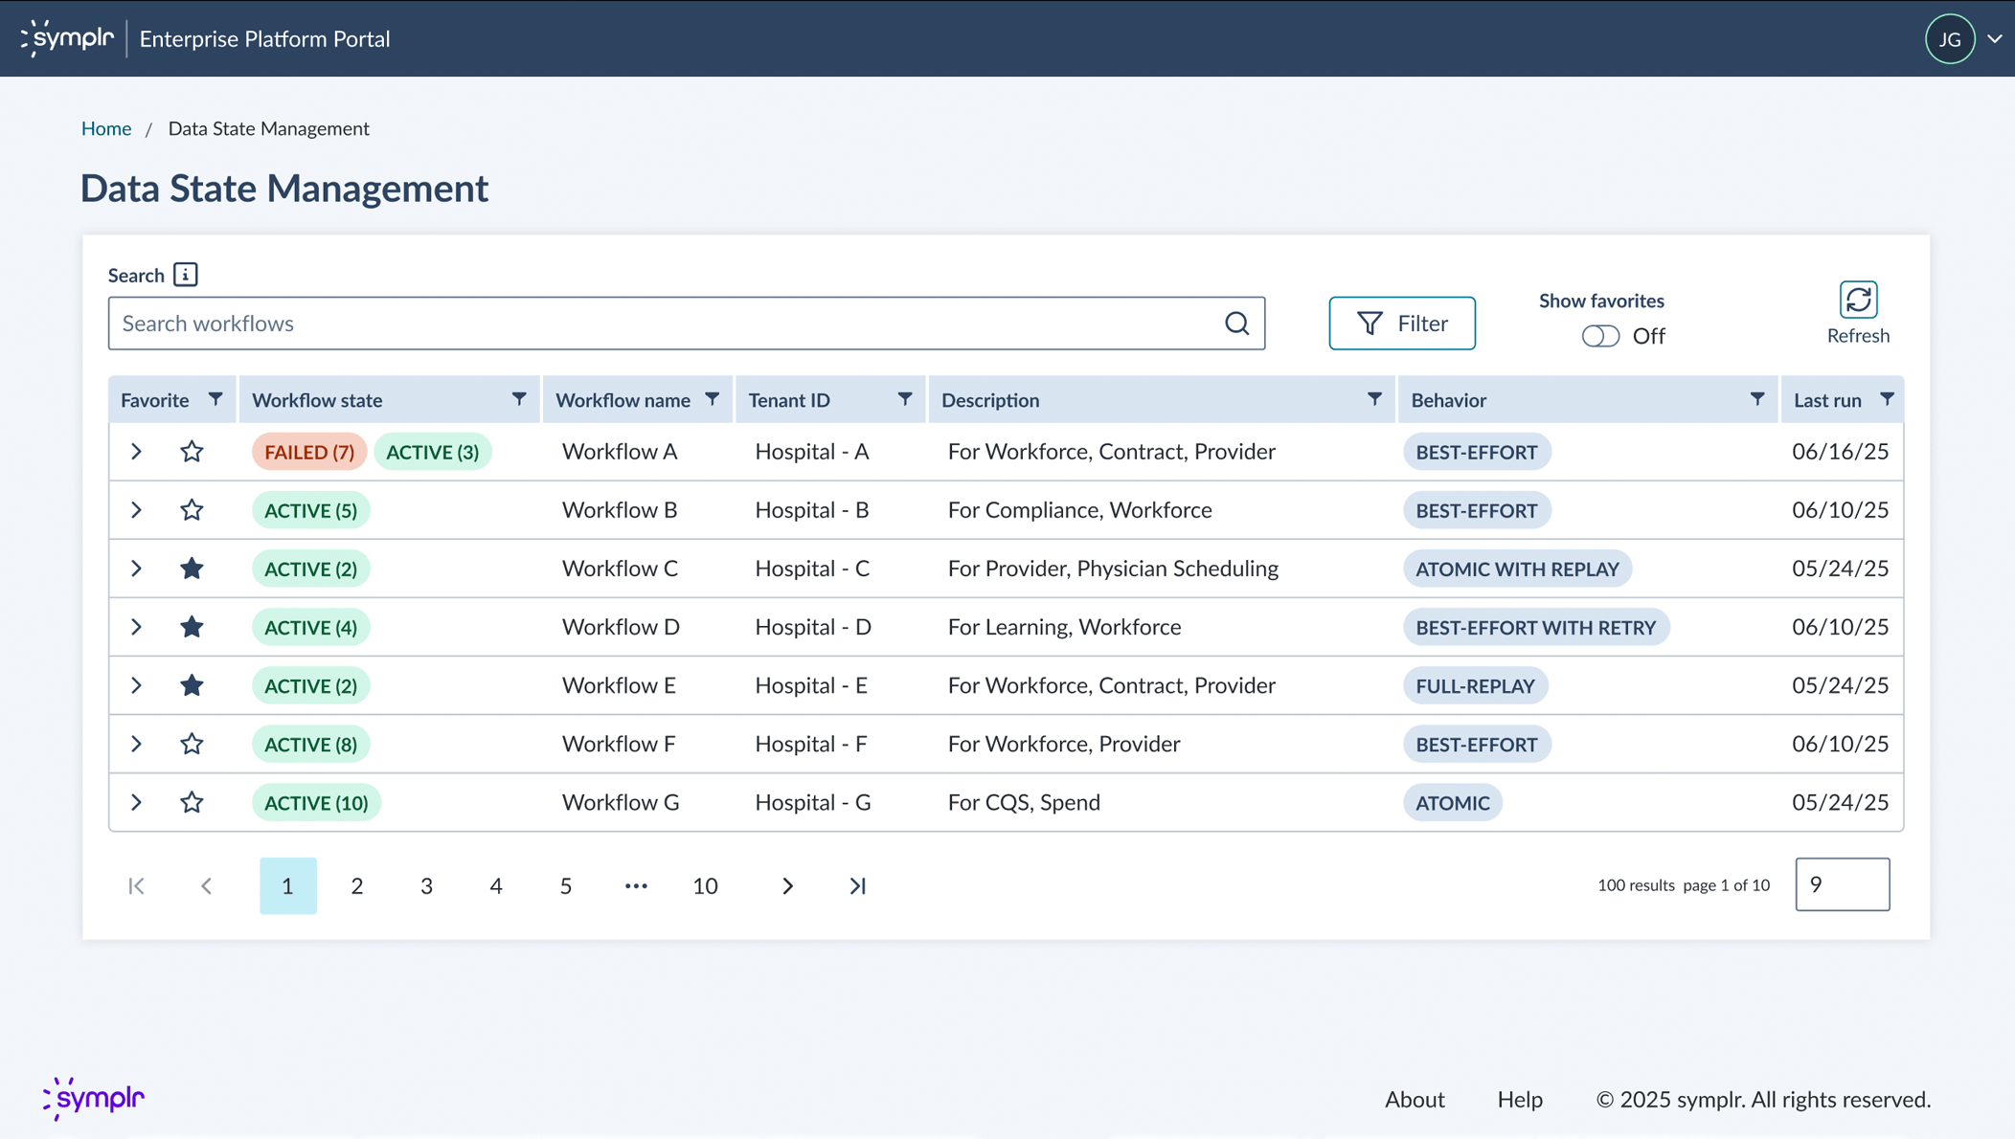Click the Refresh icon
2015x1139 pixels.
1858,301
